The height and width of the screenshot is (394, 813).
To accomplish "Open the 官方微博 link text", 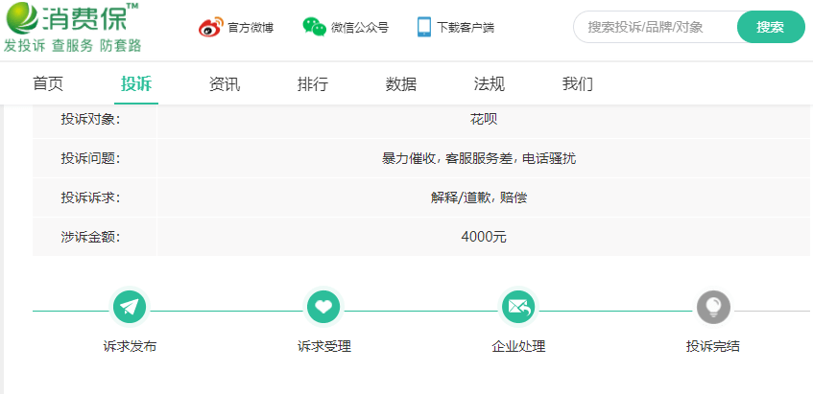I will 251,28.
